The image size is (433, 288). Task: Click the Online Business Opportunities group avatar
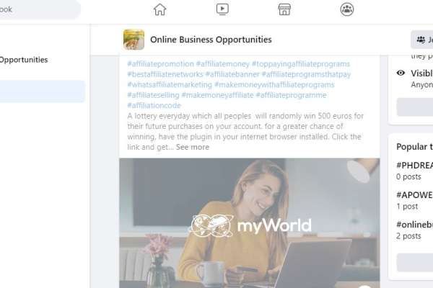click(134, 40)
